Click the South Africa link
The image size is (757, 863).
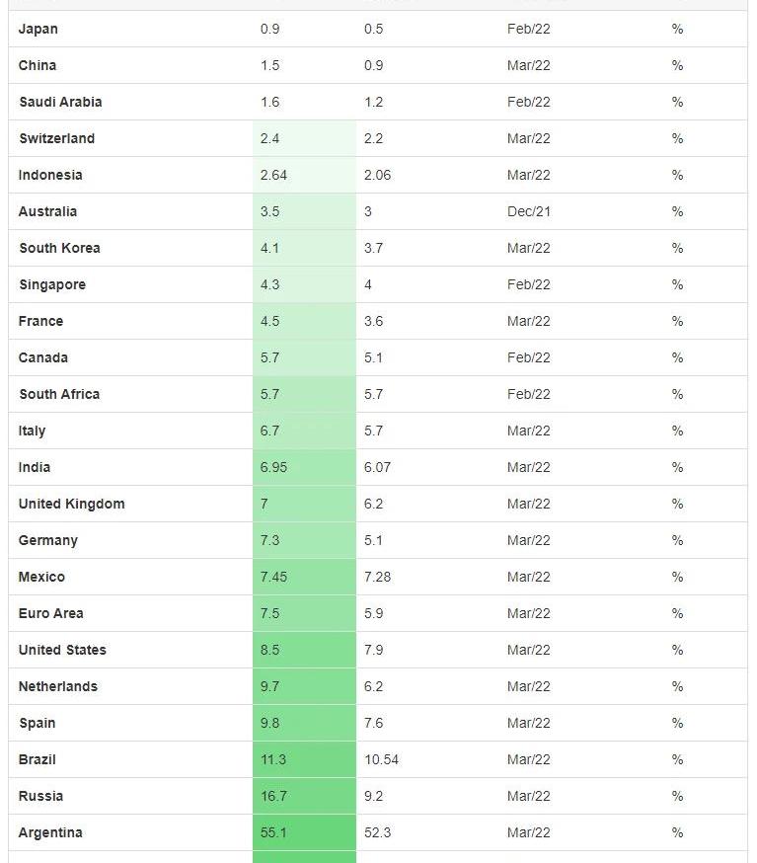(59, 395)
